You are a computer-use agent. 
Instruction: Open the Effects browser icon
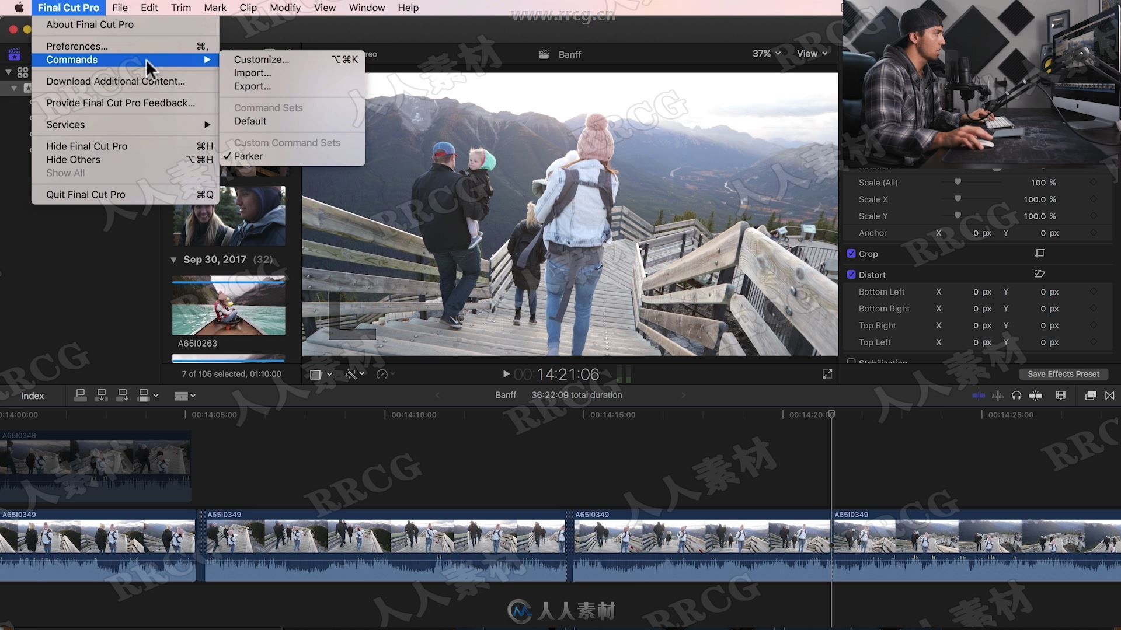(x=1090, y=395)
